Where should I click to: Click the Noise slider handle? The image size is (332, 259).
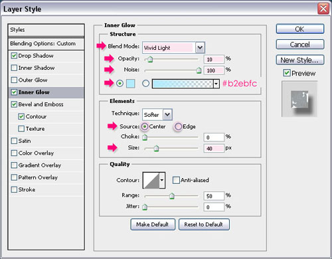point(199,70)
